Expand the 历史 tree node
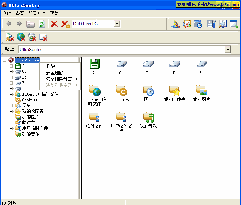The image size is (241, 205). (11, 106)
